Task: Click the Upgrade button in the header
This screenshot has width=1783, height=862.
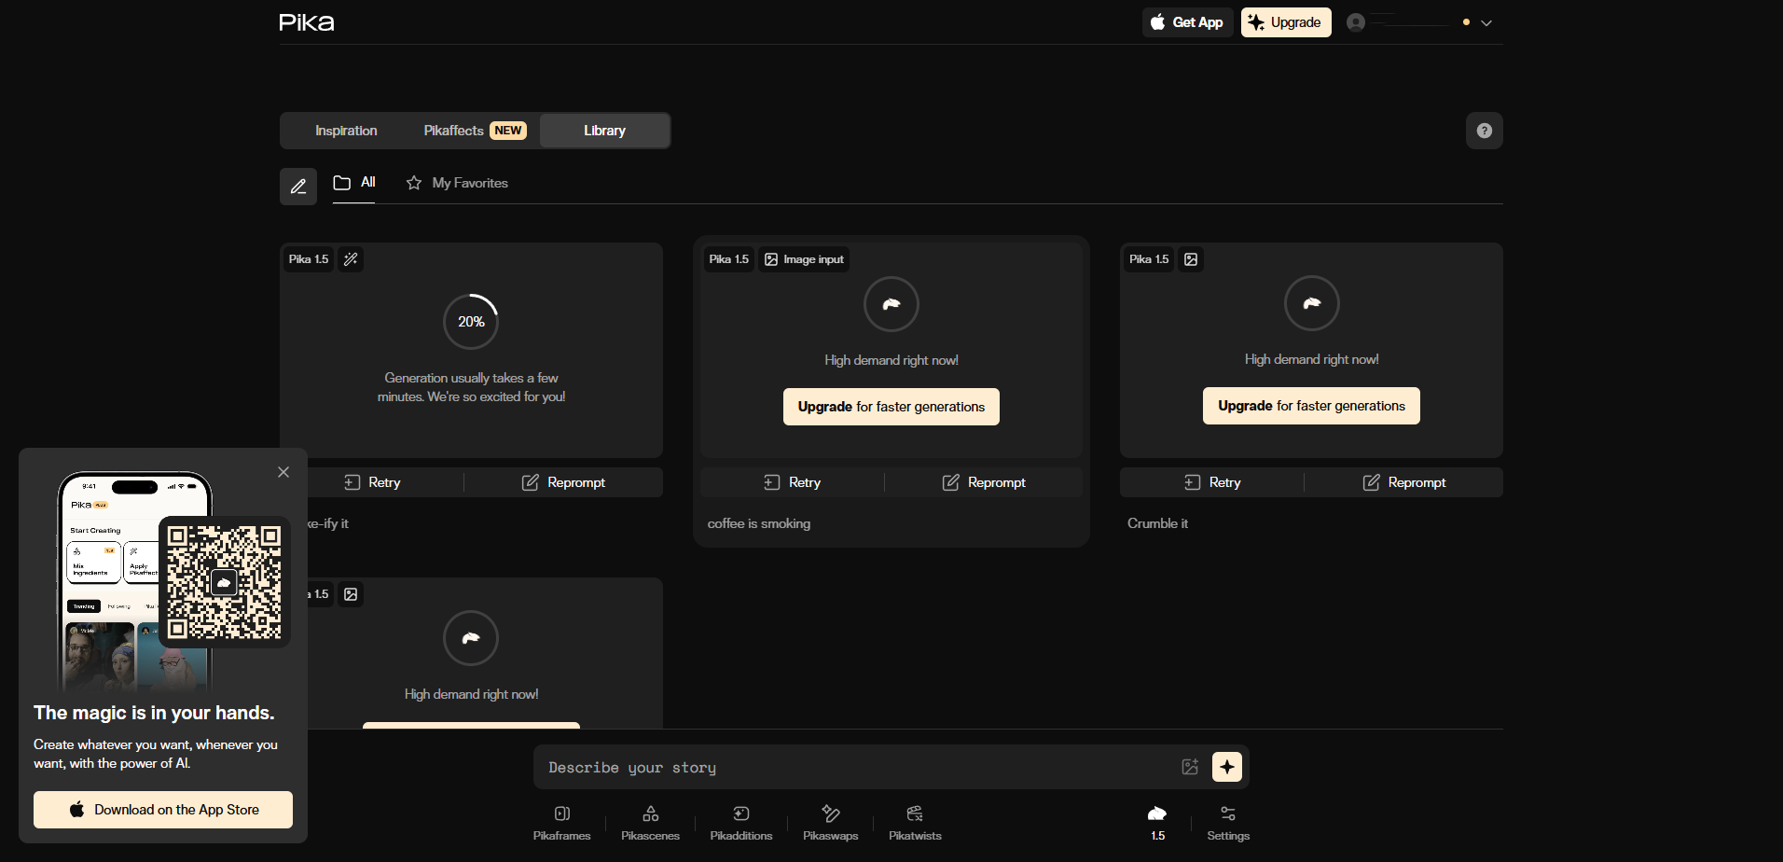Action: 1286,22
